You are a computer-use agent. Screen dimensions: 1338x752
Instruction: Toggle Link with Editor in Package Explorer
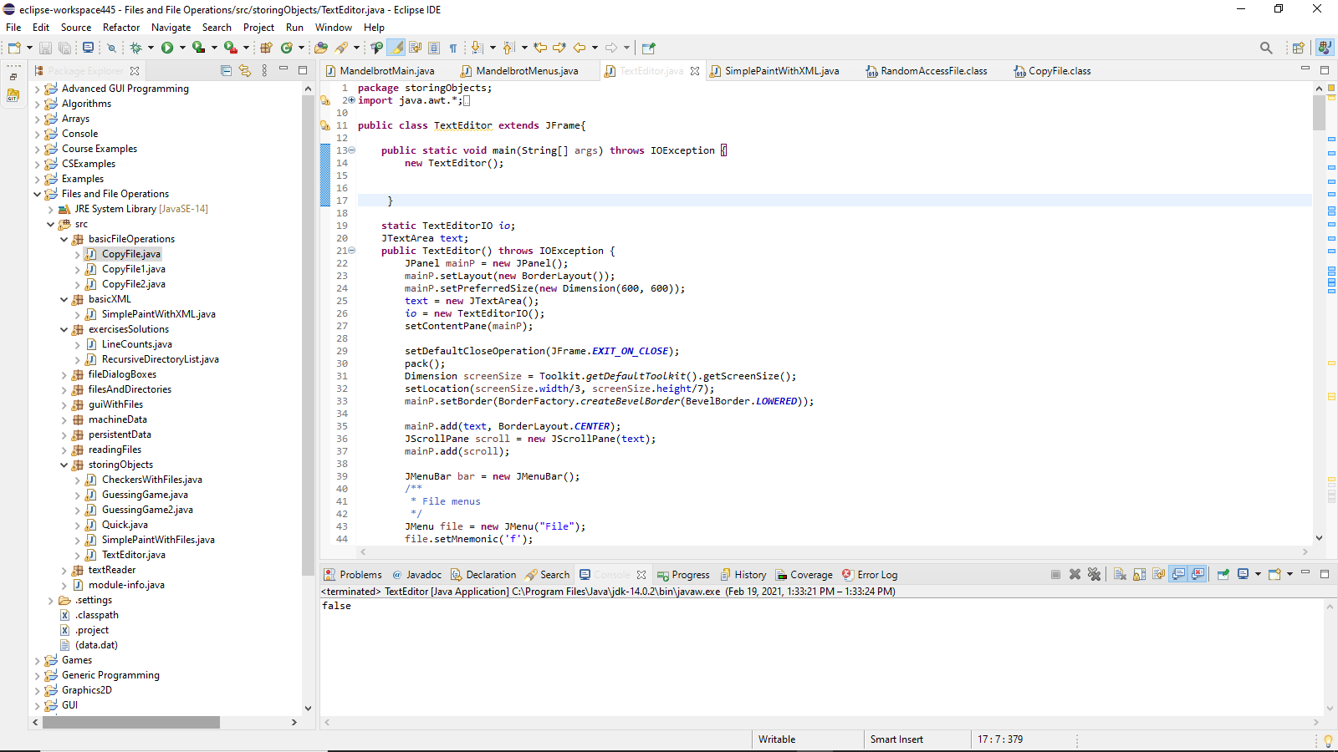(x=245, y=71)
